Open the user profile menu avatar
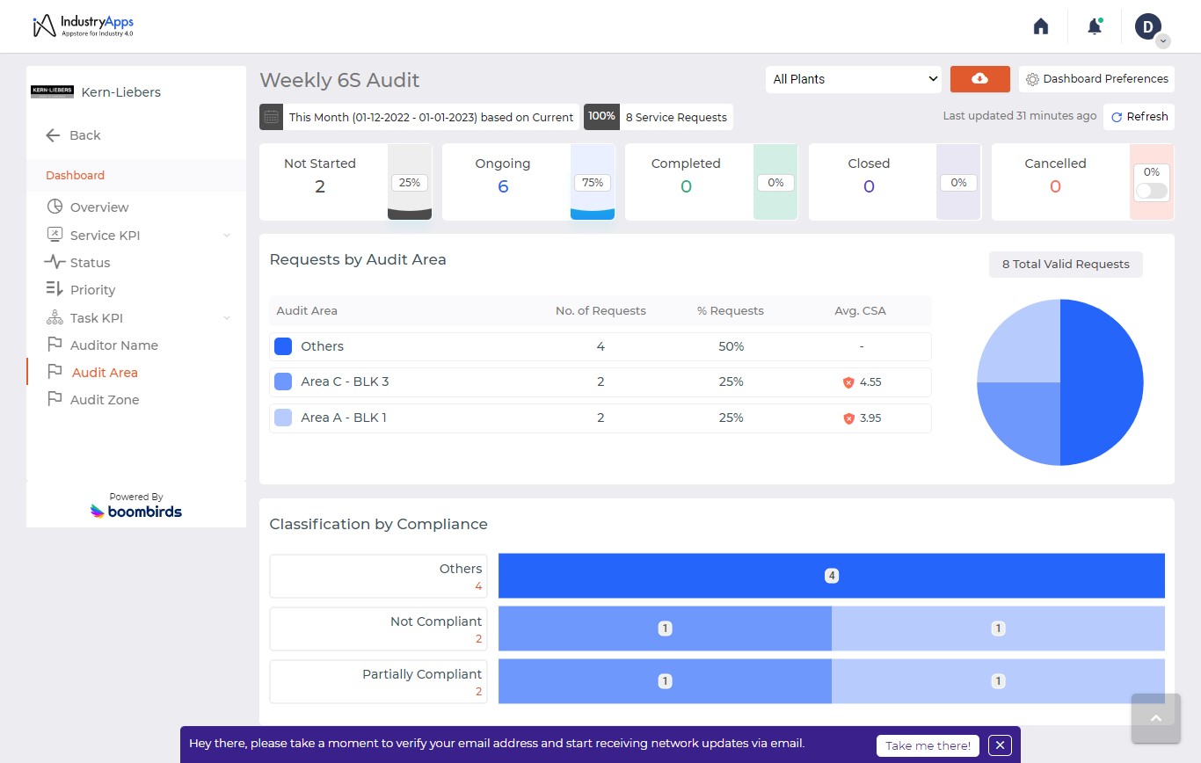1201x763 pixels. pos(1148,26)
